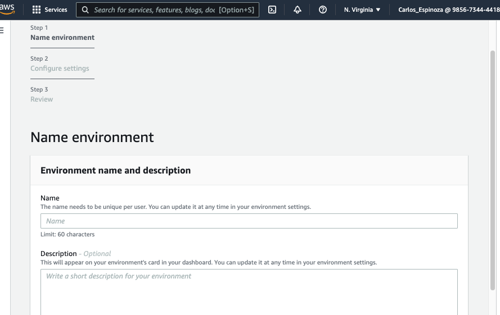Open the notifications bell icon

297,10
